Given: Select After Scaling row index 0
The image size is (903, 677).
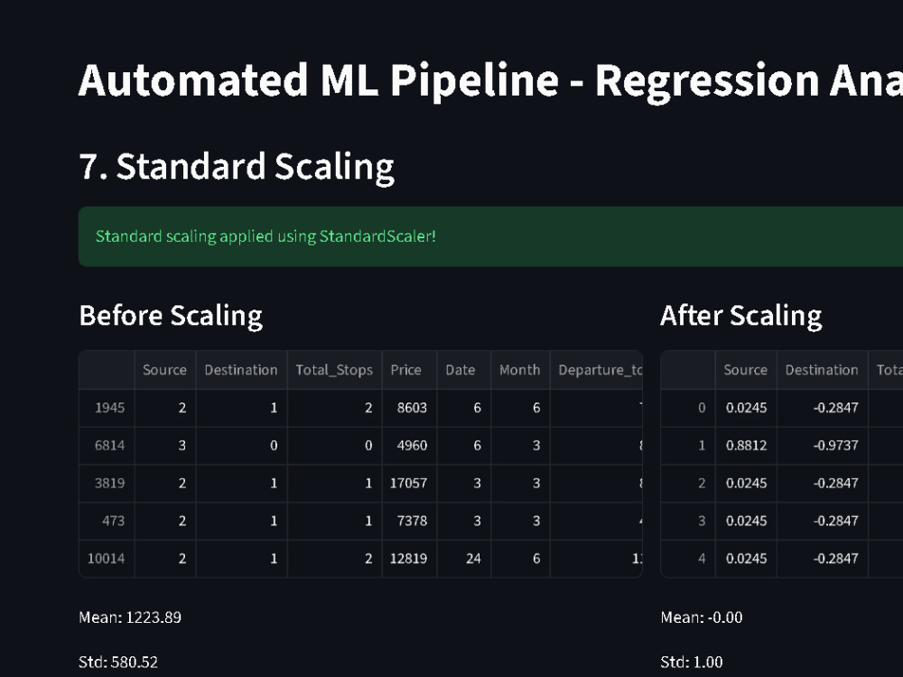Looking at the screenshot, I should point(688,408).
